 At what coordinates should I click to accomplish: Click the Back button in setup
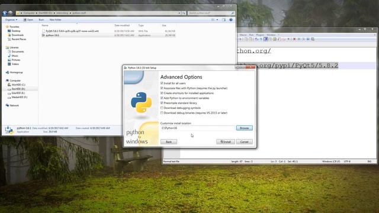click(x=169, y=142)
